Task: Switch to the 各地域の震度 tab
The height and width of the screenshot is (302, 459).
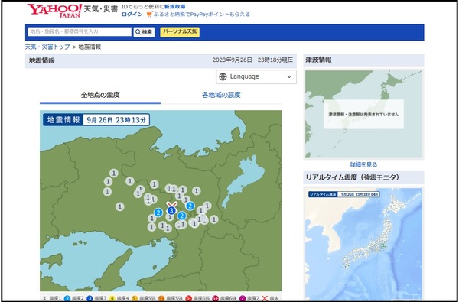Action: pos(221,95)
